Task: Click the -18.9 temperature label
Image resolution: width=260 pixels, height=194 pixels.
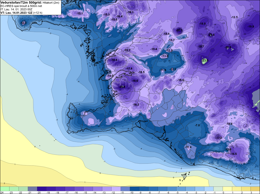Action: 202,24
